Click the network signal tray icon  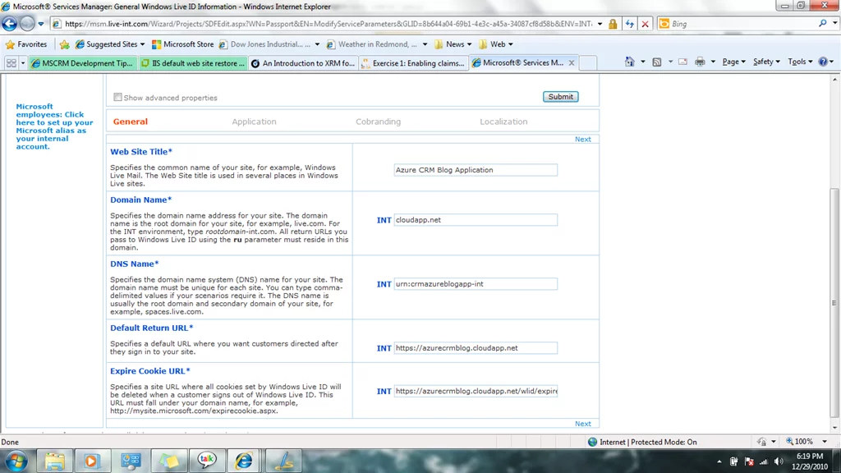(764, 462)
